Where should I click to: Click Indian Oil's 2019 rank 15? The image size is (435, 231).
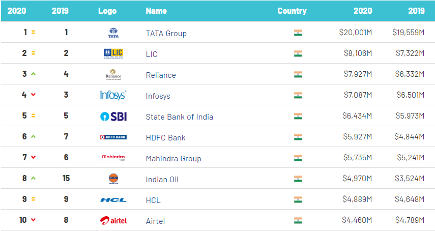click(x=66, y=179)
